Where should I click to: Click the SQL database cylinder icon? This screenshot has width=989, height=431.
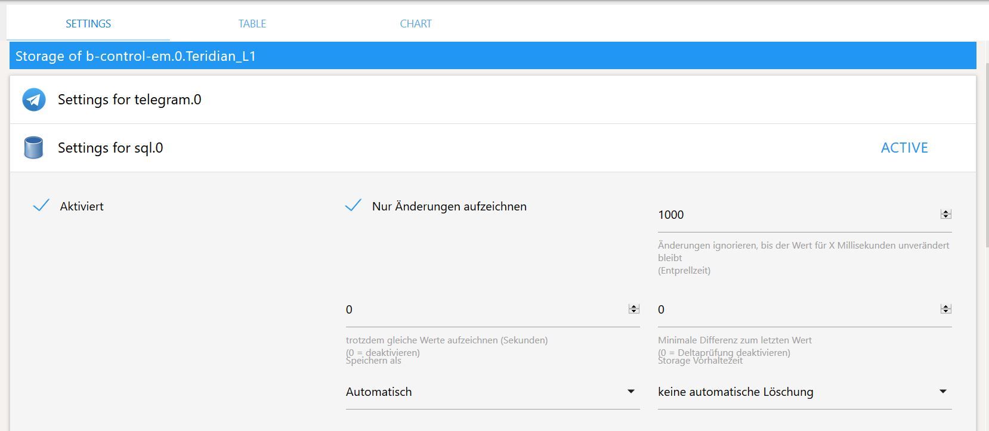coord(33,148)
